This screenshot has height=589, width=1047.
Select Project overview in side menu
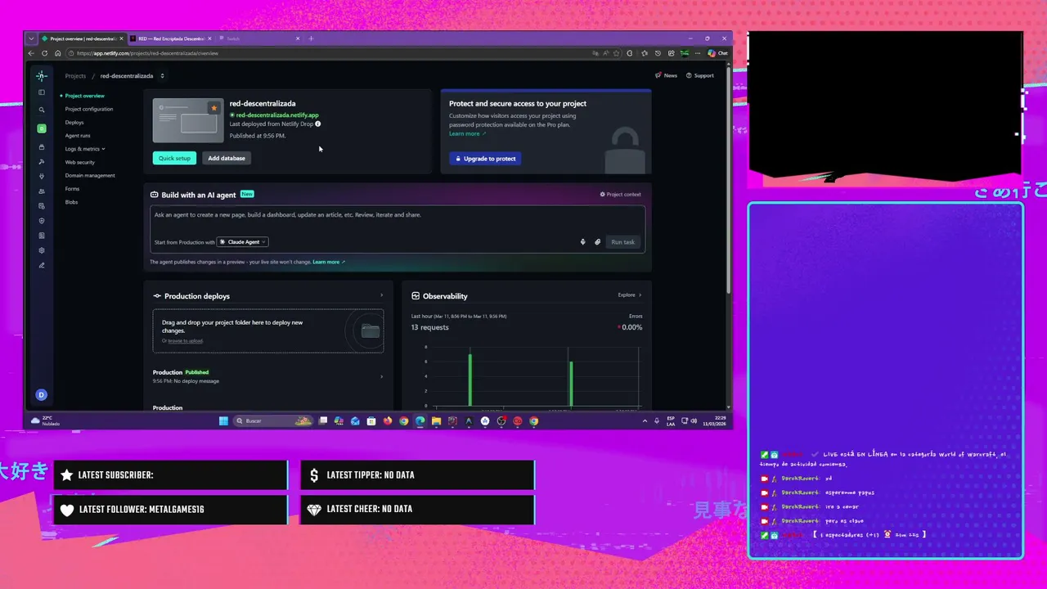(84, 96)
